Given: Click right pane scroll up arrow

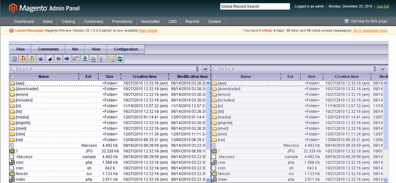Looking at the screenshot, I should [386, 83].
